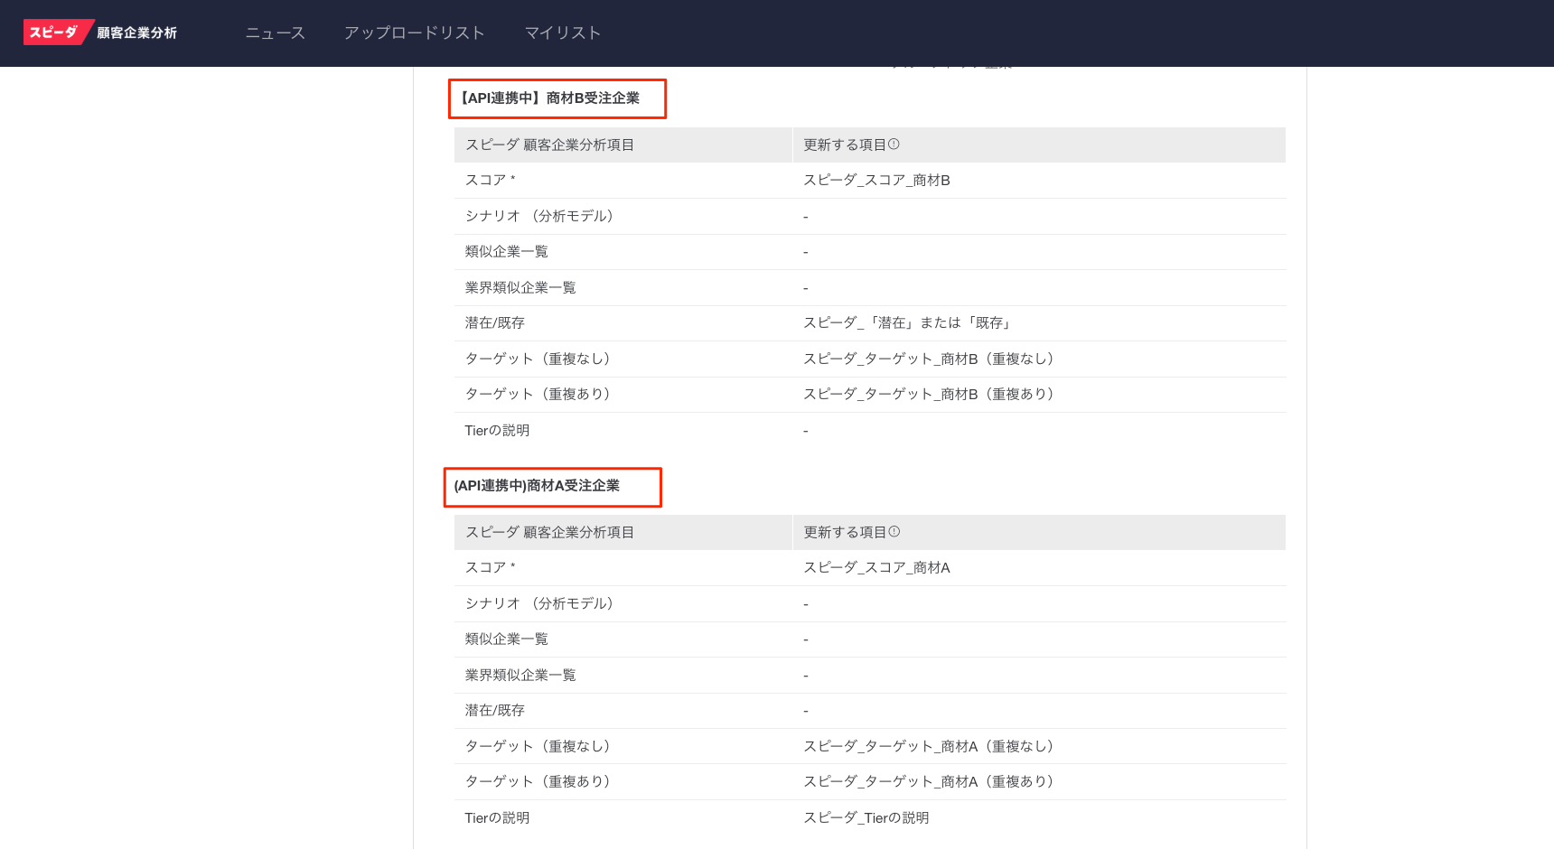Click スピーダ_ターゲット_商材A（重複あり） value
1554x849 pixels.
(930, 782)
